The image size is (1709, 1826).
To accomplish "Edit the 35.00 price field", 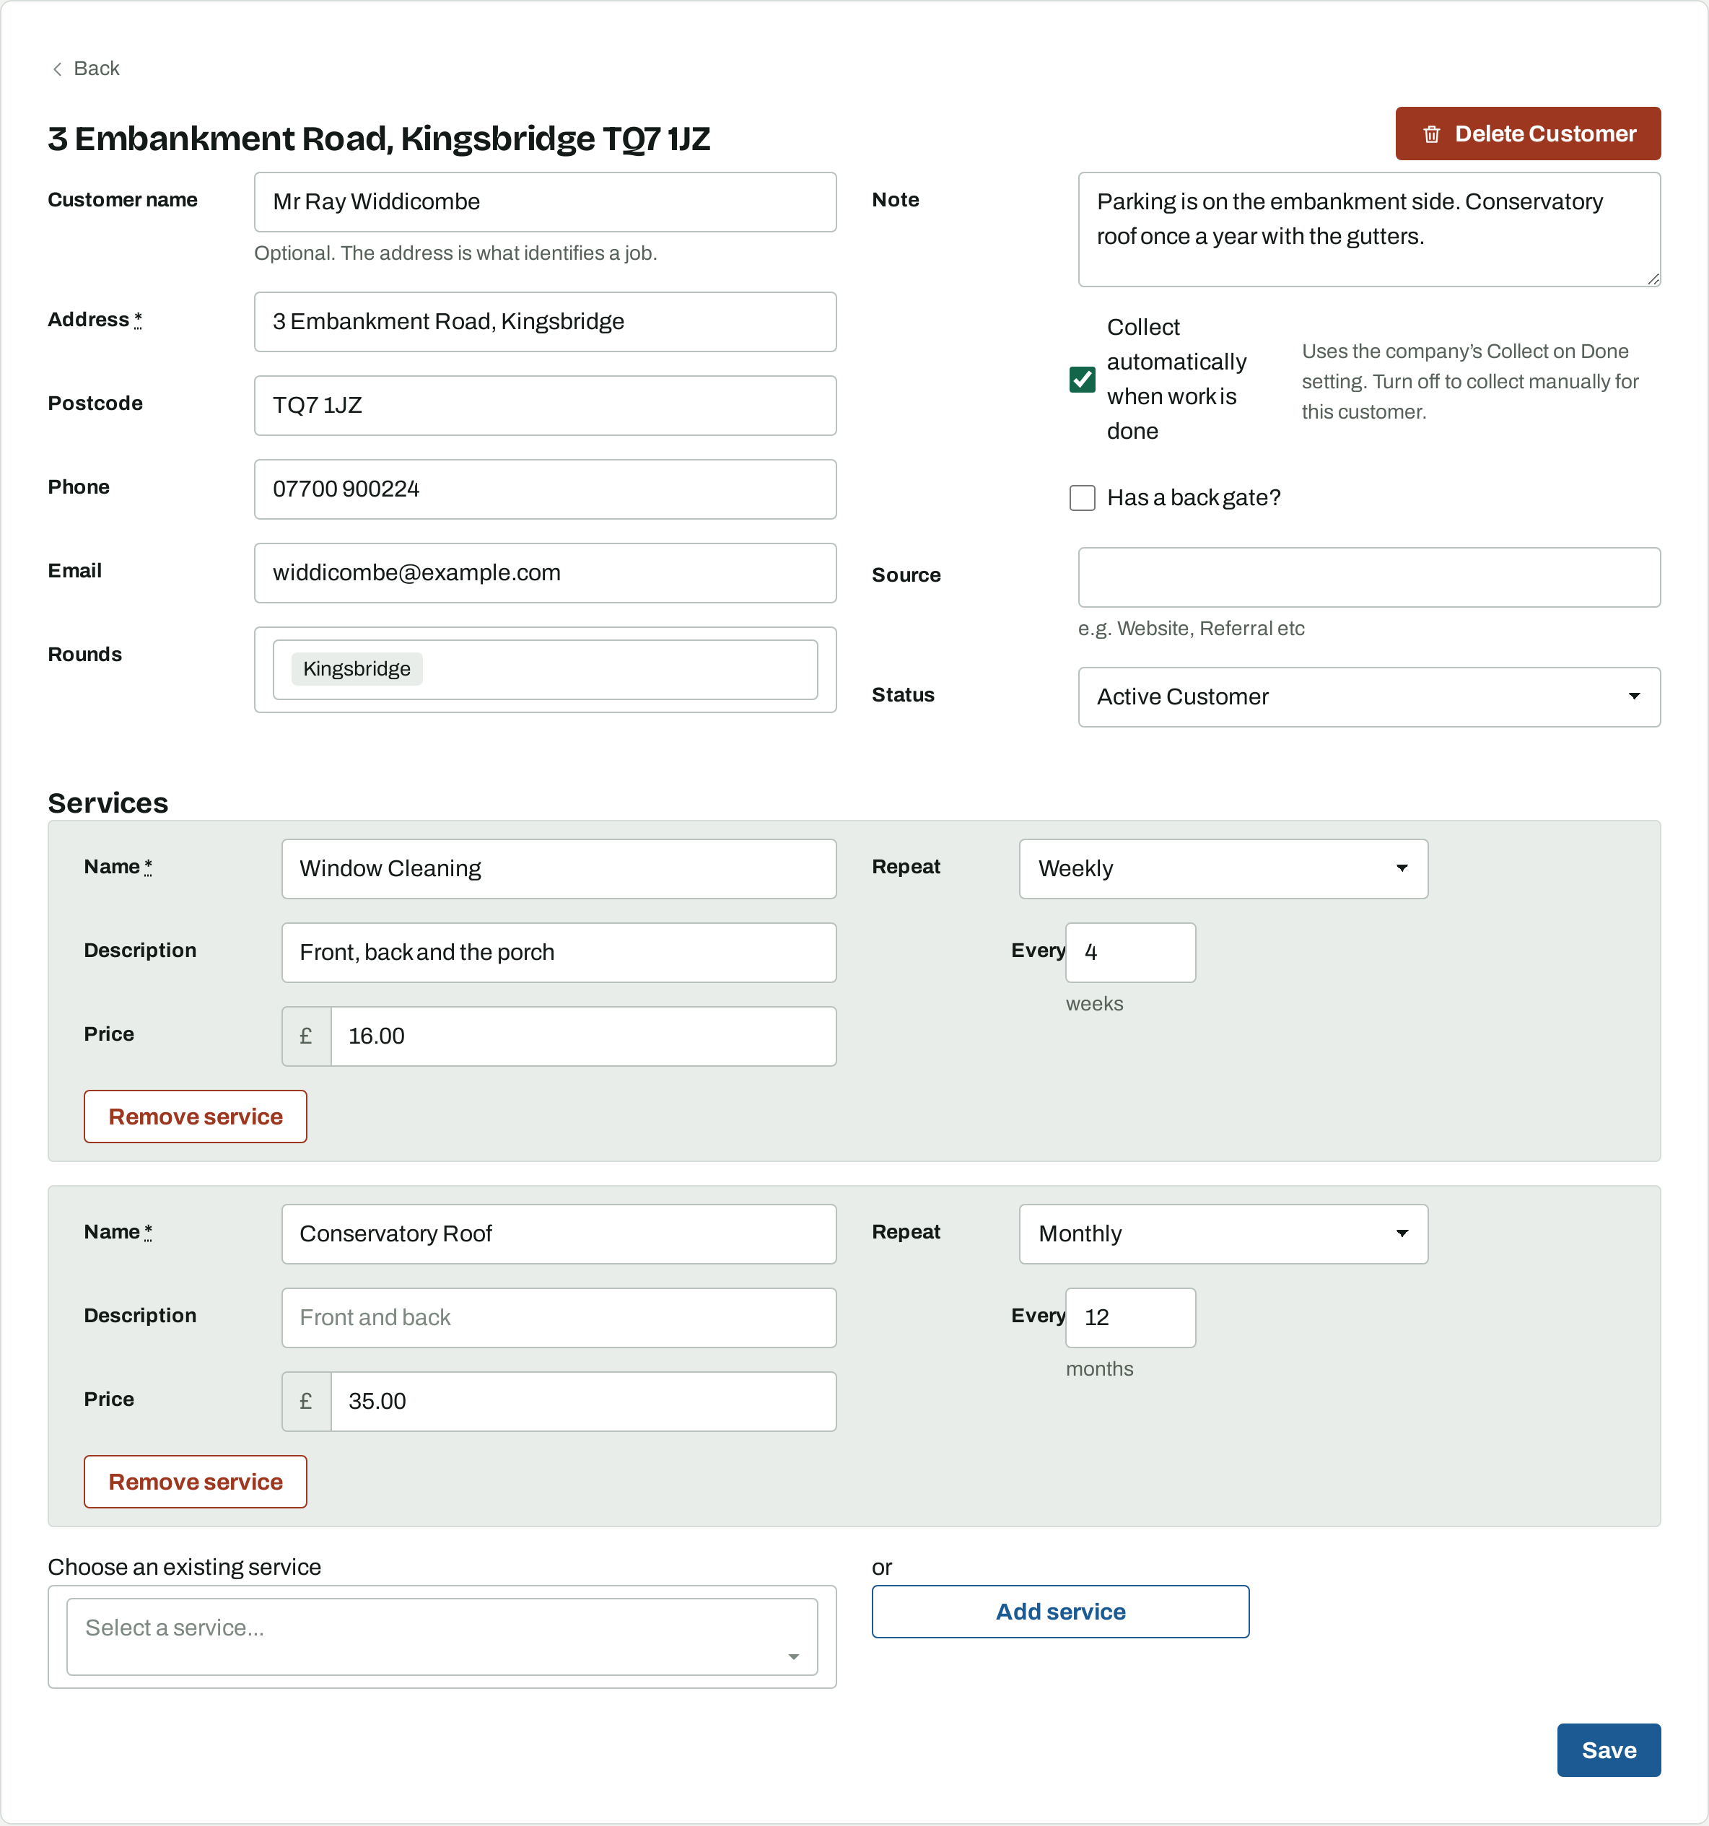I will coord(582,1401).
